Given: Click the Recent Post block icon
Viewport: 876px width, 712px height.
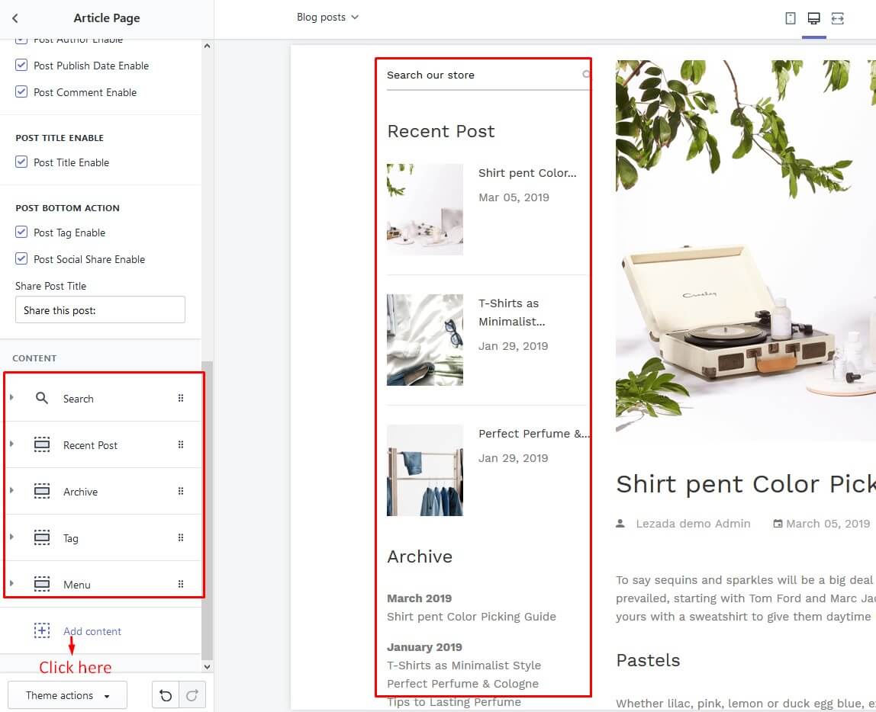Looking at the screenshot, I should point(42,444).
